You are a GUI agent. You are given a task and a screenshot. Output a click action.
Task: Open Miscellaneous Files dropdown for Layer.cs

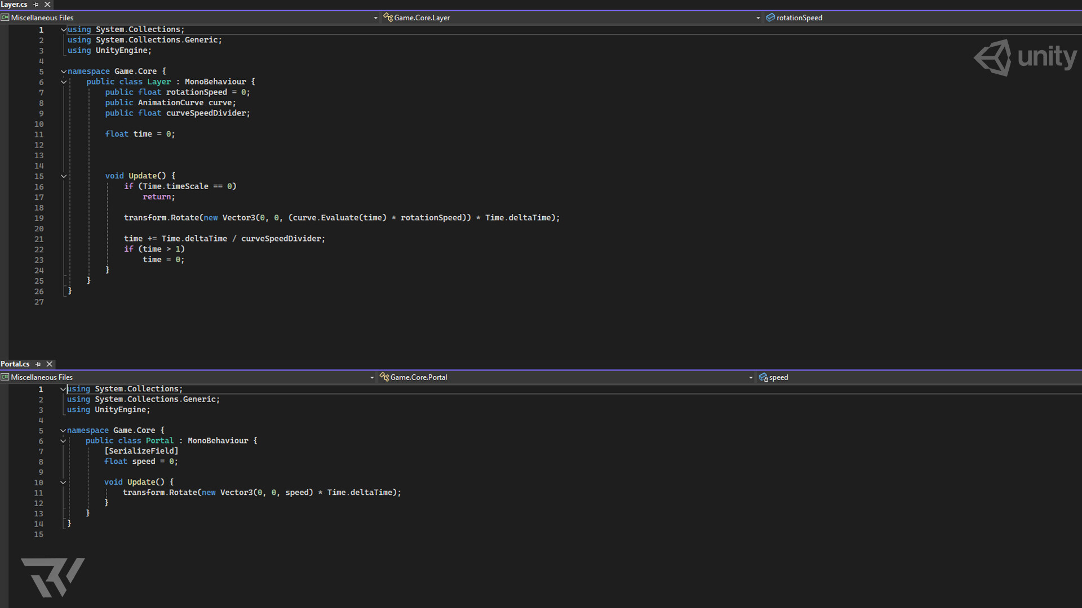(x=375, y=18)
